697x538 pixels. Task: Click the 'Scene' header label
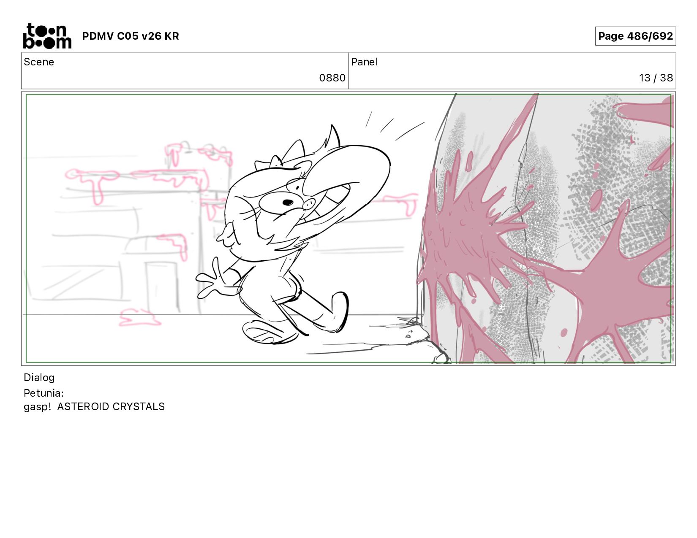tap(39, 62)
